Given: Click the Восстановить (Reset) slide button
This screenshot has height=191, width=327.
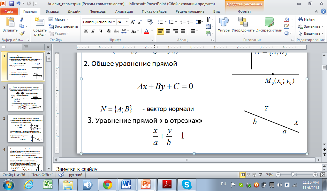Looking at the screenshot, I should pyautogui.click(x=63, y=26).
